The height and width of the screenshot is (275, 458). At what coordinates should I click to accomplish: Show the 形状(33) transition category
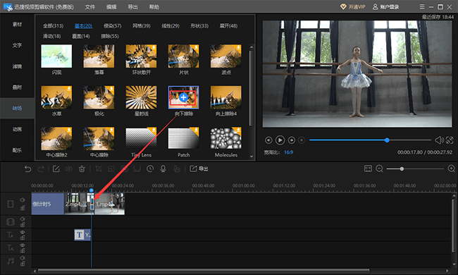(x=199, y=25)
